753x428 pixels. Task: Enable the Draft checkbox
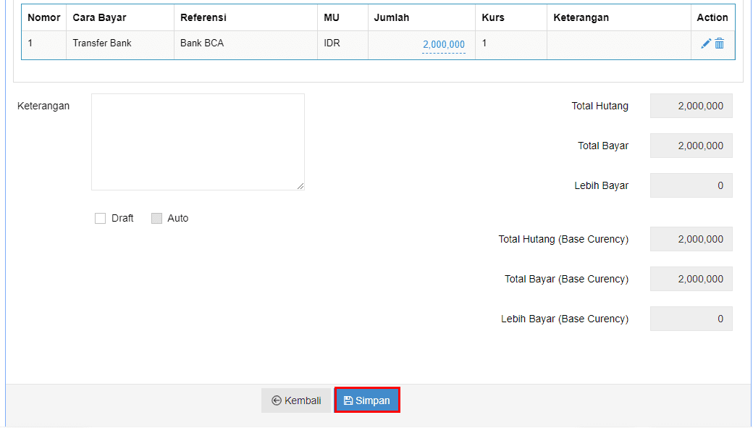click(x=100, y=219)
